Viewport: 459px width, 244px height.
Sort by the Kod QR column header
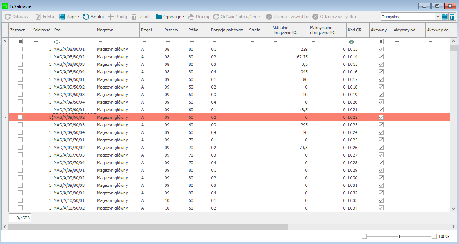[x=358, y=30]
